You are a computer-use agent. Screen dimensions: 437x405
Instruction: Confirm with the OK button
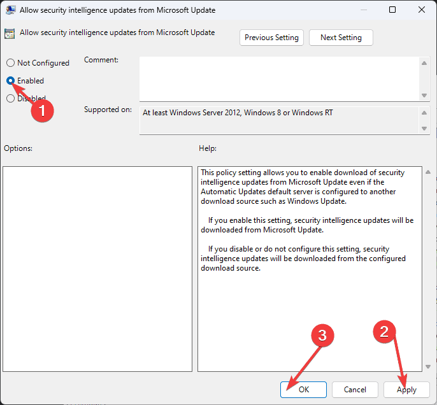(303, 390)
